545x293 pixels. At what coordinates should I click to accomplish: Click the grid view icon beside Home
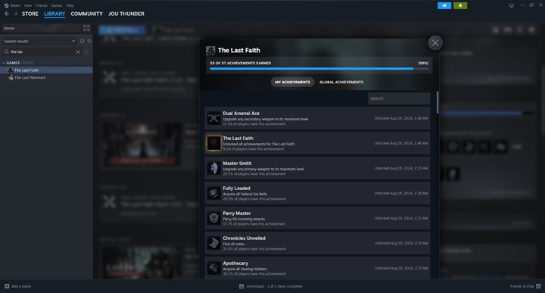tap(86, 28)
